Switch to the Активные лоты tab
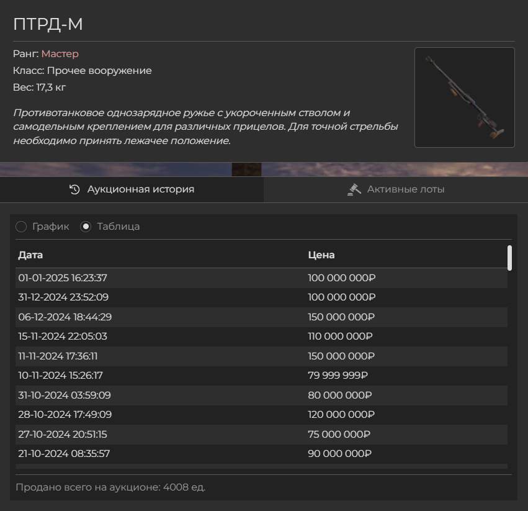 coord(396,189)
